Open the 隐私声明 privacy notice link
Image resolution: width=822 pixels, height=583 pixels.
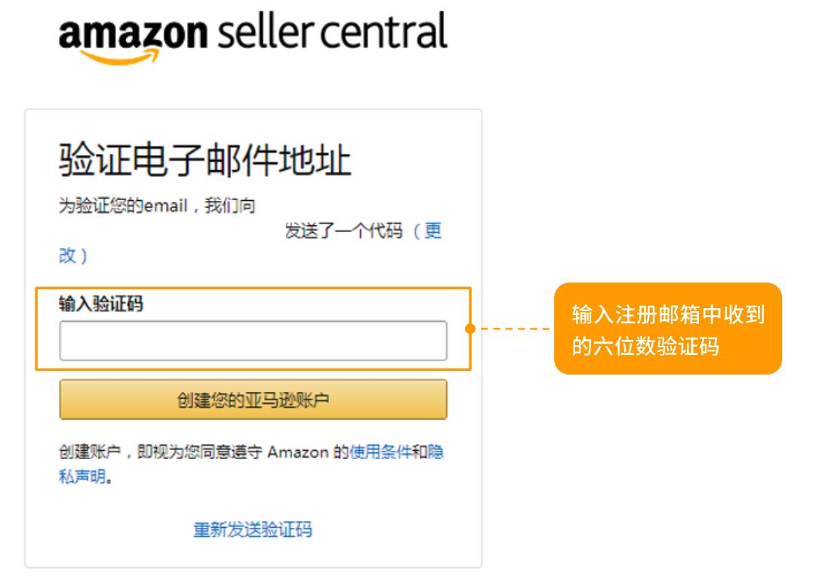point(83,477)
